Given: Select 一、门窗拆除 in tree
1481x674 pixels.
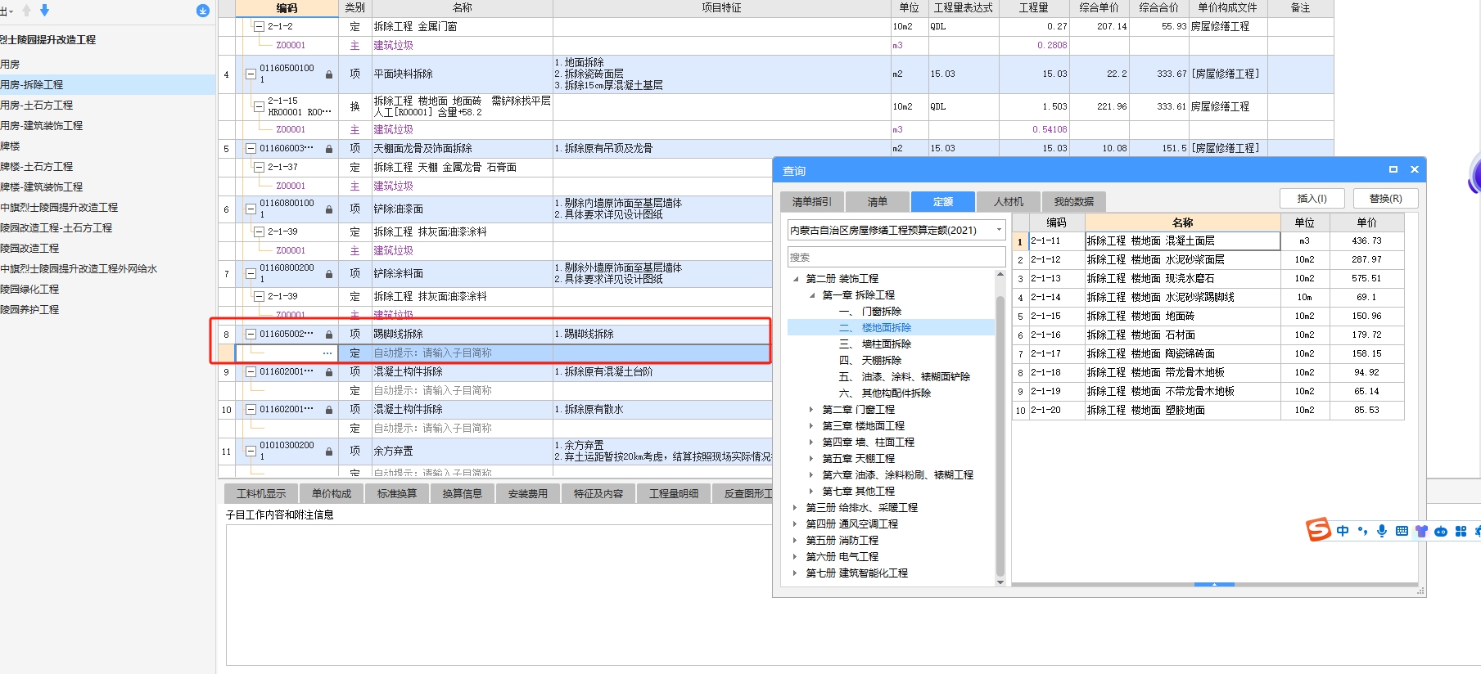Looking at the screenshot, I should click(x=869, y=312).
